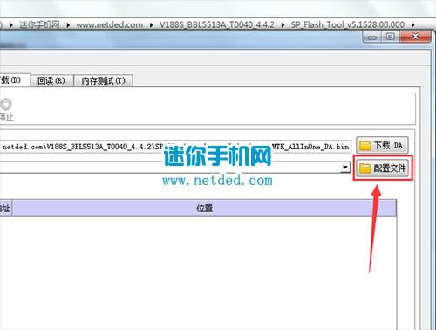Expand the arrow after www.netded.com breadcrumb
Image resolution: width=436 pixels, height=330 pixels.
[x=151, y=25]
